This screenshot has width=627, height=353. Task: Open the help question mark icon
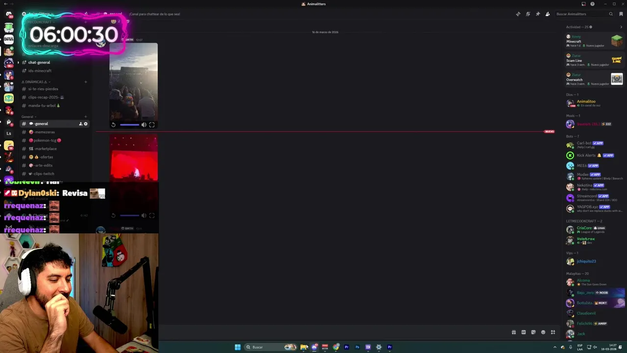pos(592,4)
